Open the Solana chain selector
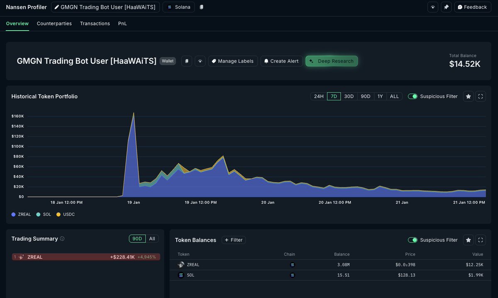 [x=179, y=7]
